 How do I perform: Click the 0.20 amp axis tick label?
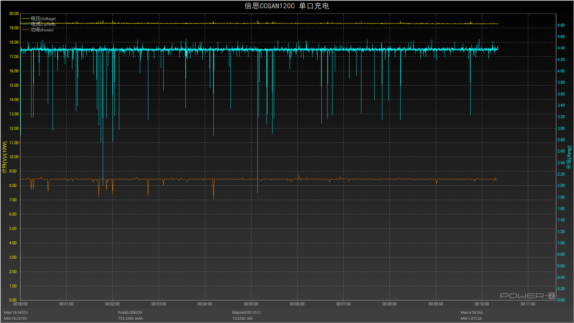click(x=561, y=289)
